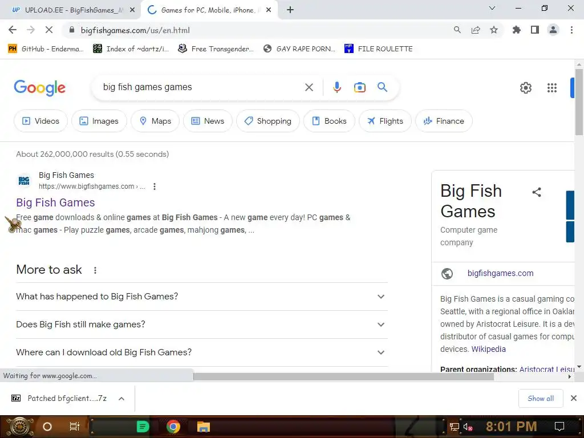The height and width of the screenshot is (438, 584).
Task: Expand Does Big Fish still make games
Action: click(x=202, y=325)
